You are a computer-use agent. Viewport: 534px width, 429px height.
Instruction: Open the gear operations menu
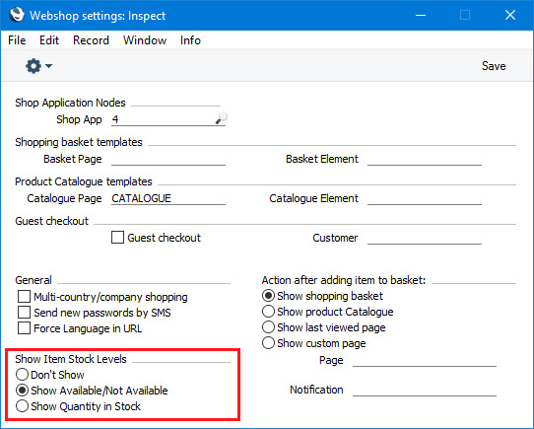[x=33, y=66]
